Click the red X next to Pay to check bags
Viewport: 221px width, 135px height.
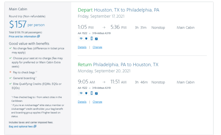10,72
